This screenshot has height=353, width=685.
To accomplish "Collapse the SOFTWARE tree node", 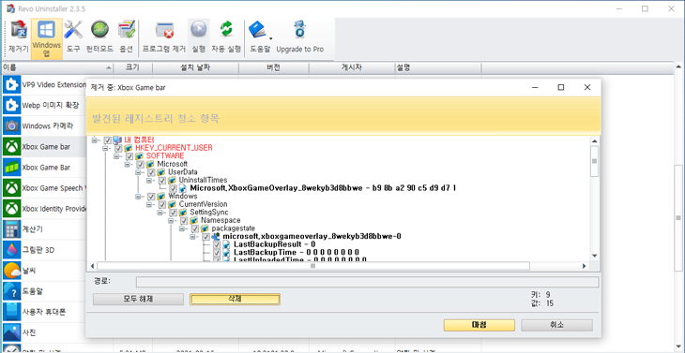I will click(116, 156).
